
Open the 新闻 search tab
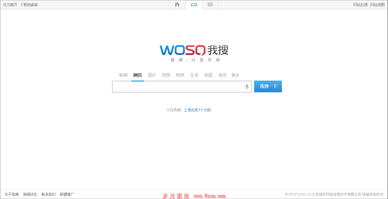point(123,75)
